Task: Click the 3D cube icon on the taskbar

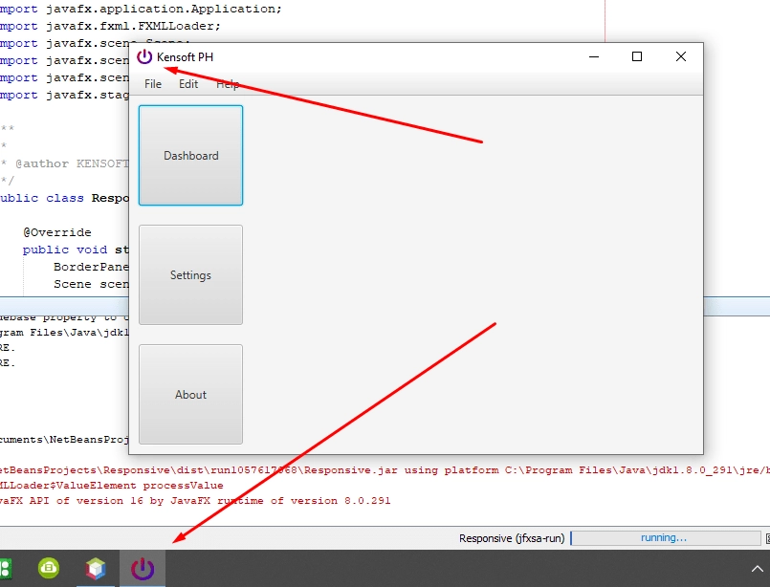Action: [95, 568]
